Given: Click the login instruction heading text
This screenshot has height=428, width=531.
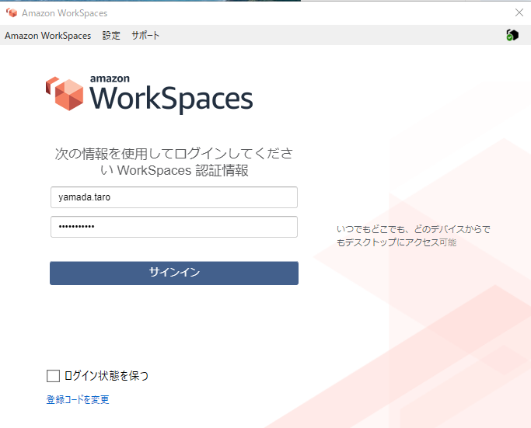Looking at the screenshot, I should (x=173, y=162).
